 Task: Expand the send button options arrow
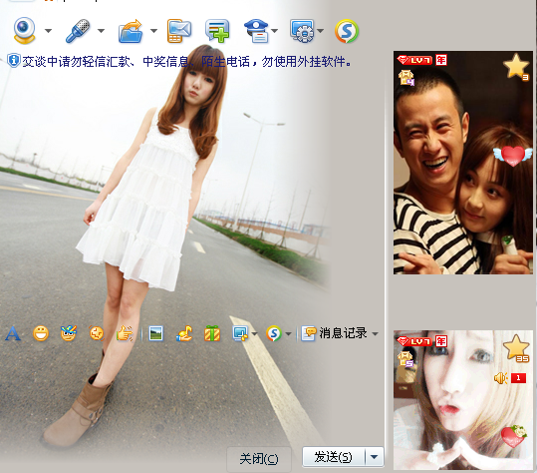[375, 457]
